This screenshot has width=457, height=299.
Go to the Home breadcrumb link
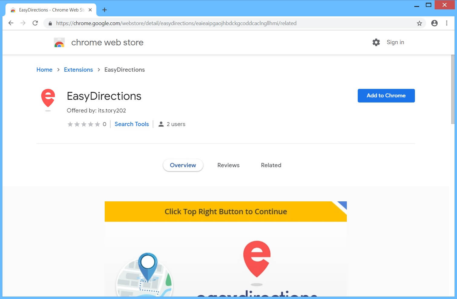coord(44,70)
